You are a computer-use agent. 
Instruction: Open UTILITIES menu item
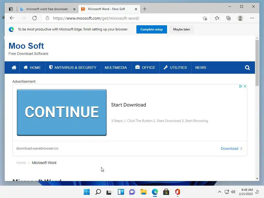175,68
